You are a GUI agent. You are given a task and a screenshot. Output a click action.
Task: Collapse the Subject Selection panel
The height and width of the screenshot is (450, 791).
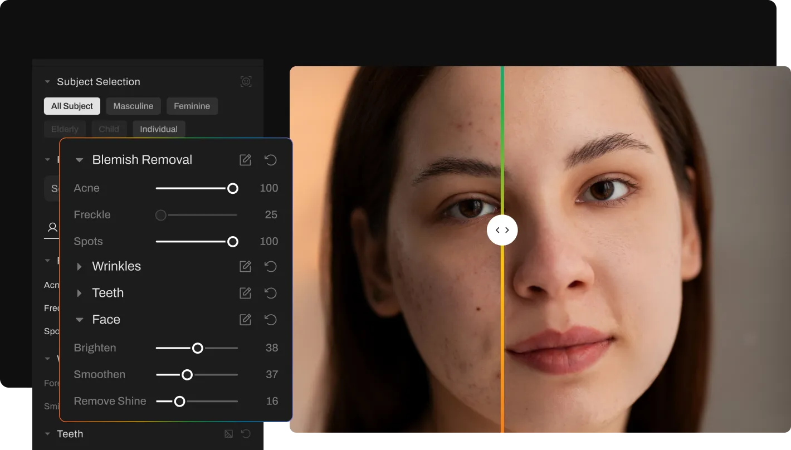click(x=47, y=82)
